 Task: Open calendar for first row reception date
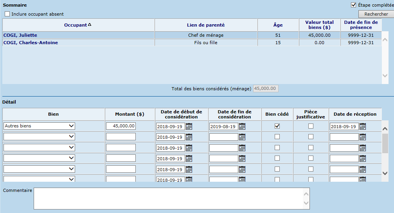[x=363, y=126]
